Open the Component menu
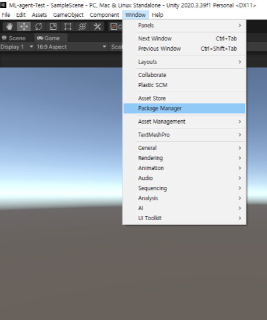 click(105, 15)
